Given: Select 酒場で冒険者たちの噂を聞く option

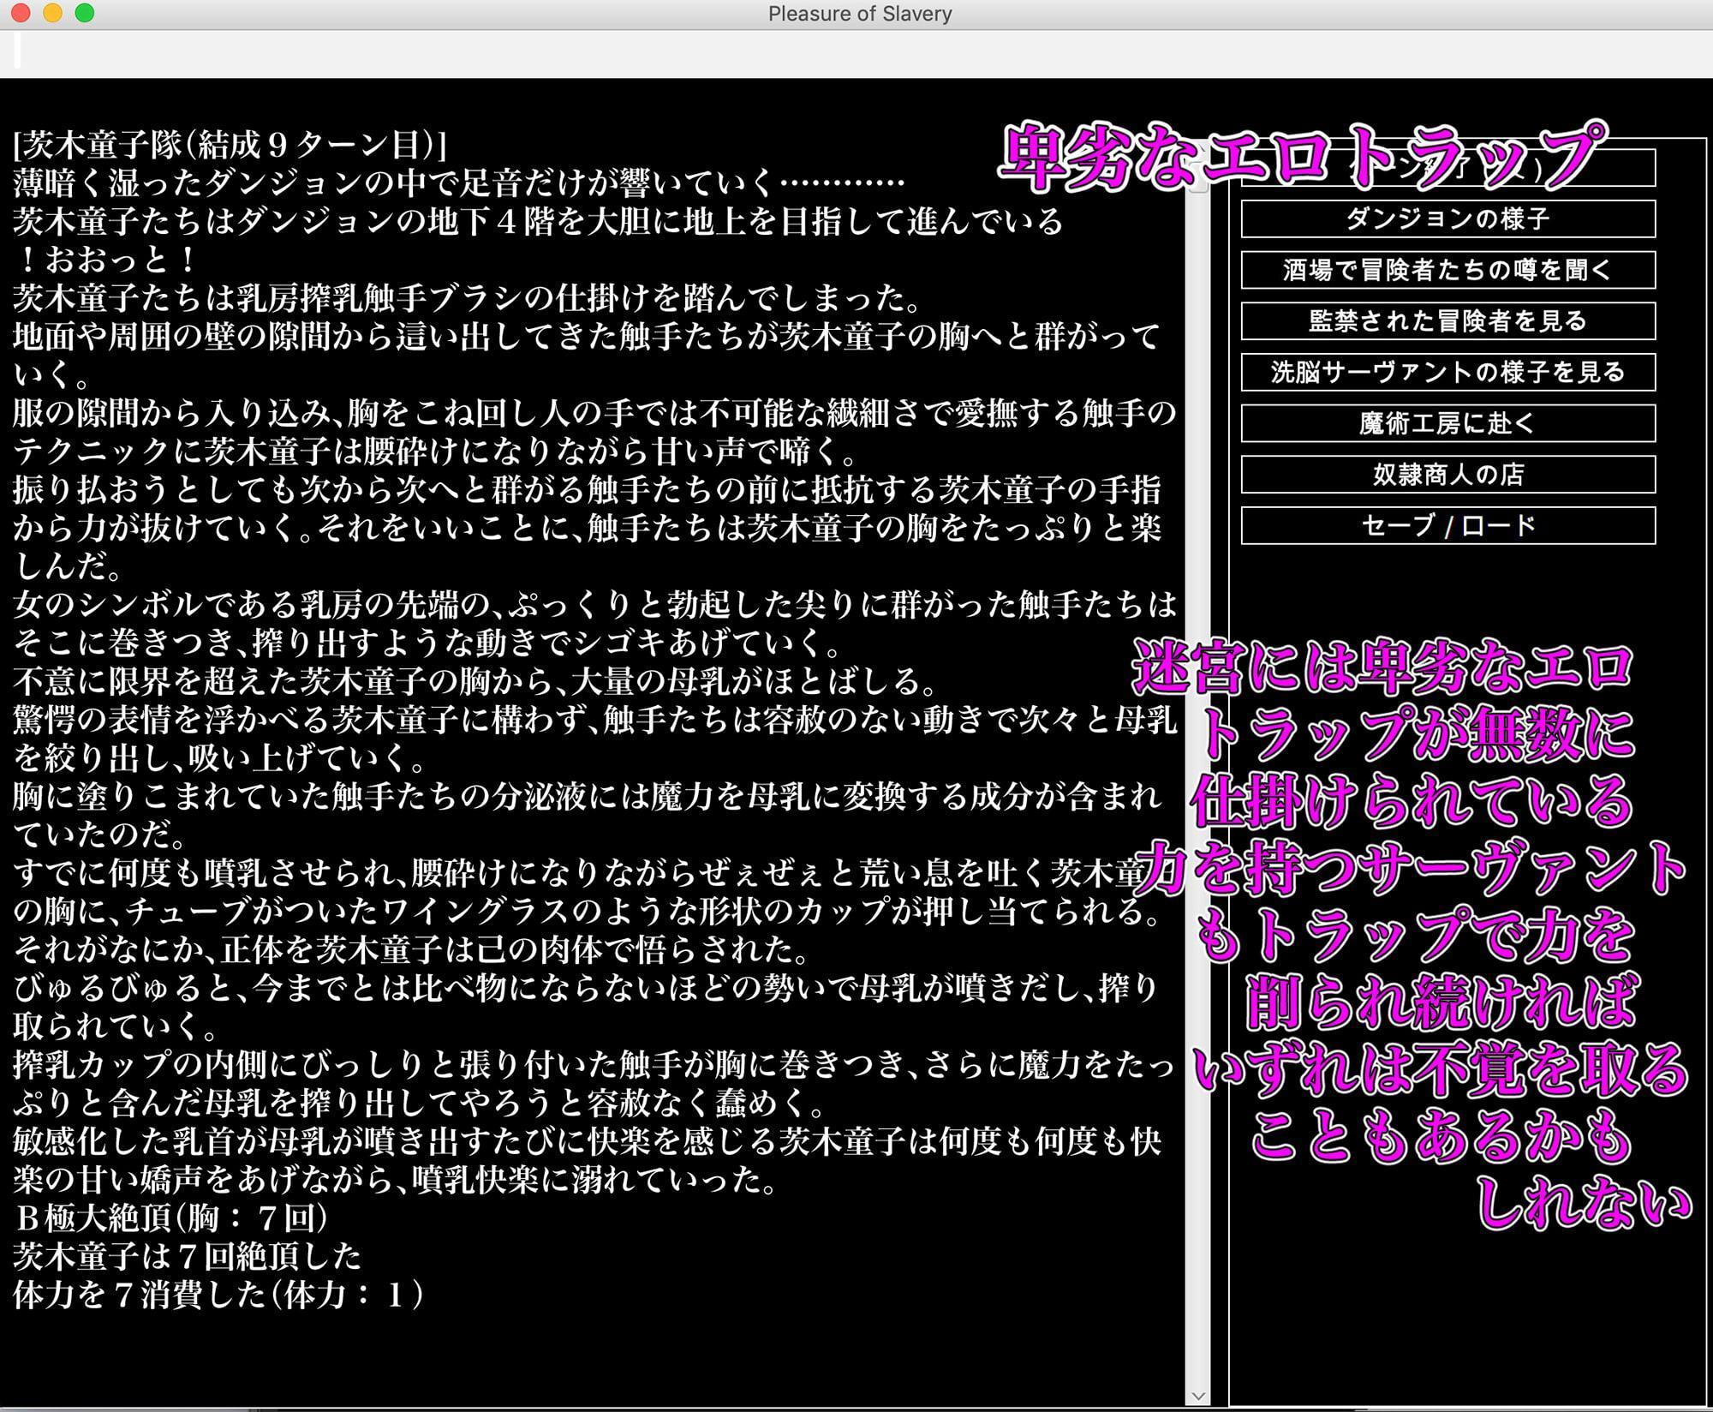Looking at the screenshot, I should 1447,270.
